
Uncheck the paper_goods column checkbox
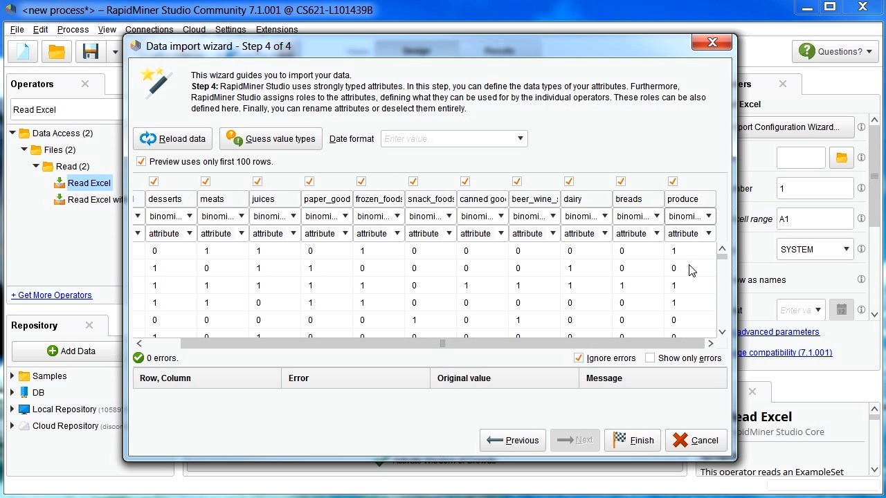(x=309, y=181)
